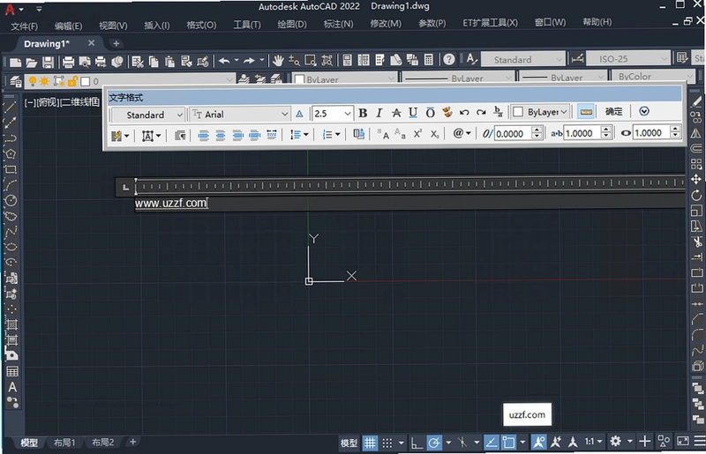This screenshot has height=454, width=706.
Task: Switch to 布局1 layout tab
Action: pyautogui.click(x=64, y=443)
